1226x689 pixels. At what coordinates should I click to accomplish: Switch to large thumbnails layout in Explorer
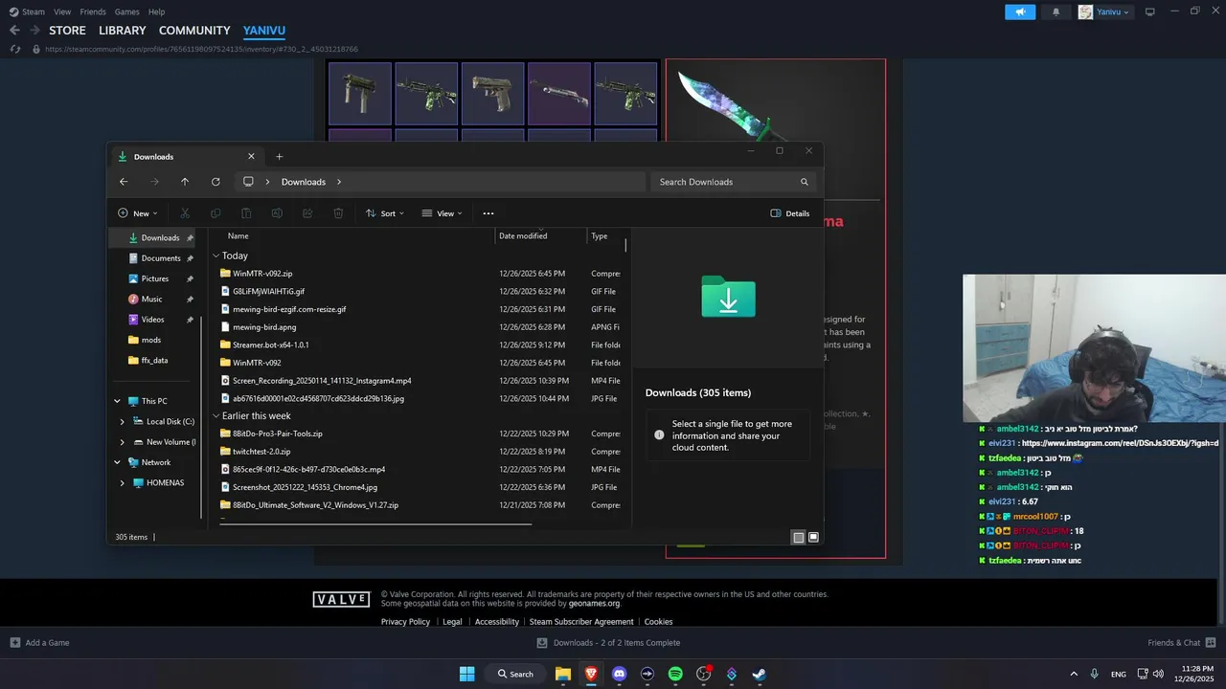pyautogui.click(x=813, y=537)
